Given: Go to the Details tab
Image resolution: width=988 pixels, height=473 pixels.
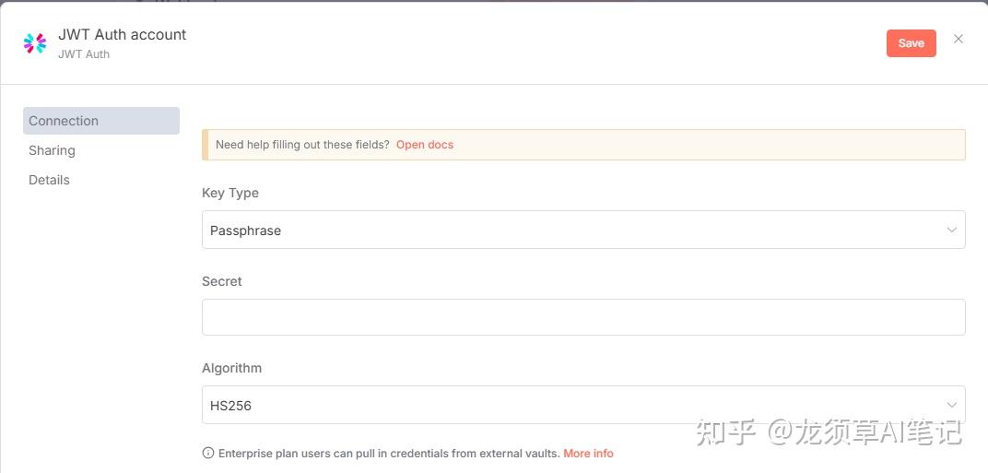Looking at the screenshot, I should (x=50, y=180).
